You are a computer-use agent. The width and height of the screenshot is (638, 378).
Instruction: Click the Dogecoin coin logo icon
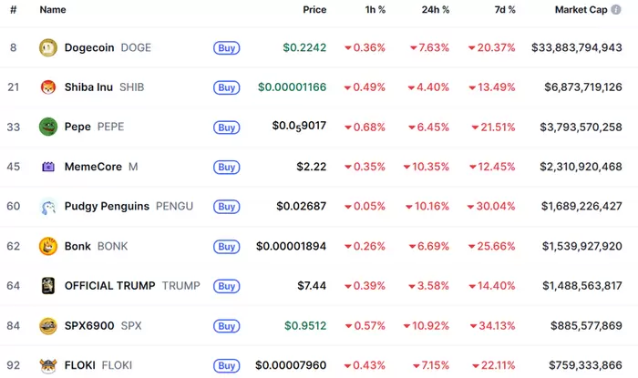point(47,47)
